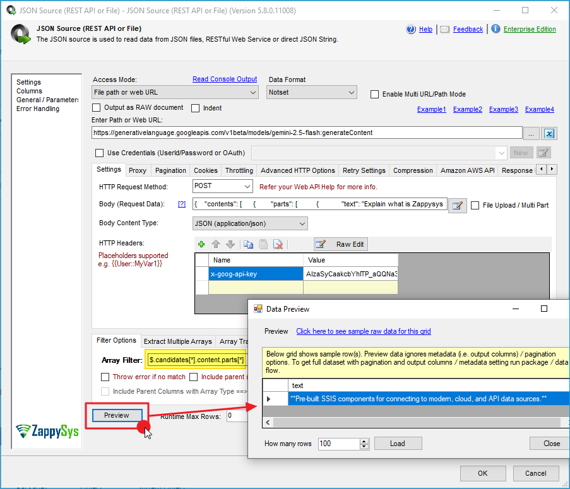Screen dimensions: 570x489
Task: Click the Array Filter input field
Action: click(x=196, y=360)
